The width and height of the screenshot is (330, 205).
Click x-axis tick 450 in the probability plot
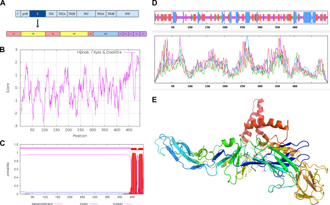tap(132, 197)
